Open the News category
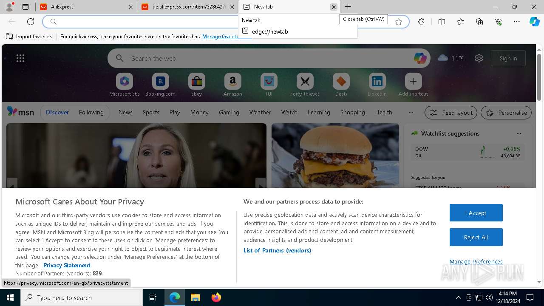Image resolution: width=544 pixels, height=306 pixels. pos(125,112)
